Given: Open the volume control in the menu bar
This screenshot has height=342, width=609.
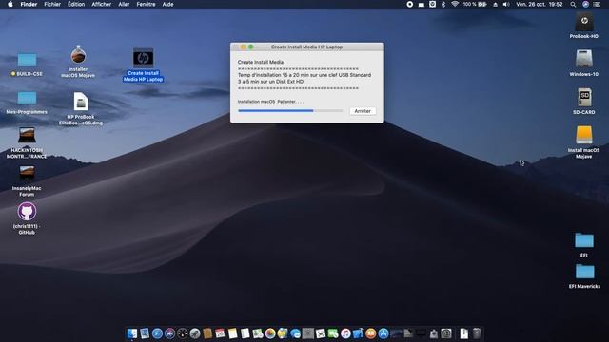Looking at the screenshot, I should 506,4.
